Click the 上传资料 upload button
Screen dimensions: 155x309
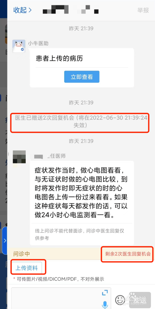tap(27, 268)
